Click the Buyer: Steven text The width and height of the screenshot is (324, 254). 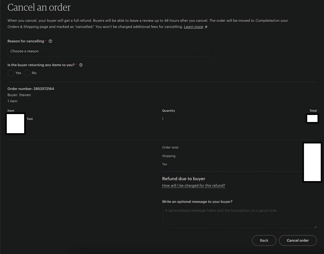pos(19,95)
